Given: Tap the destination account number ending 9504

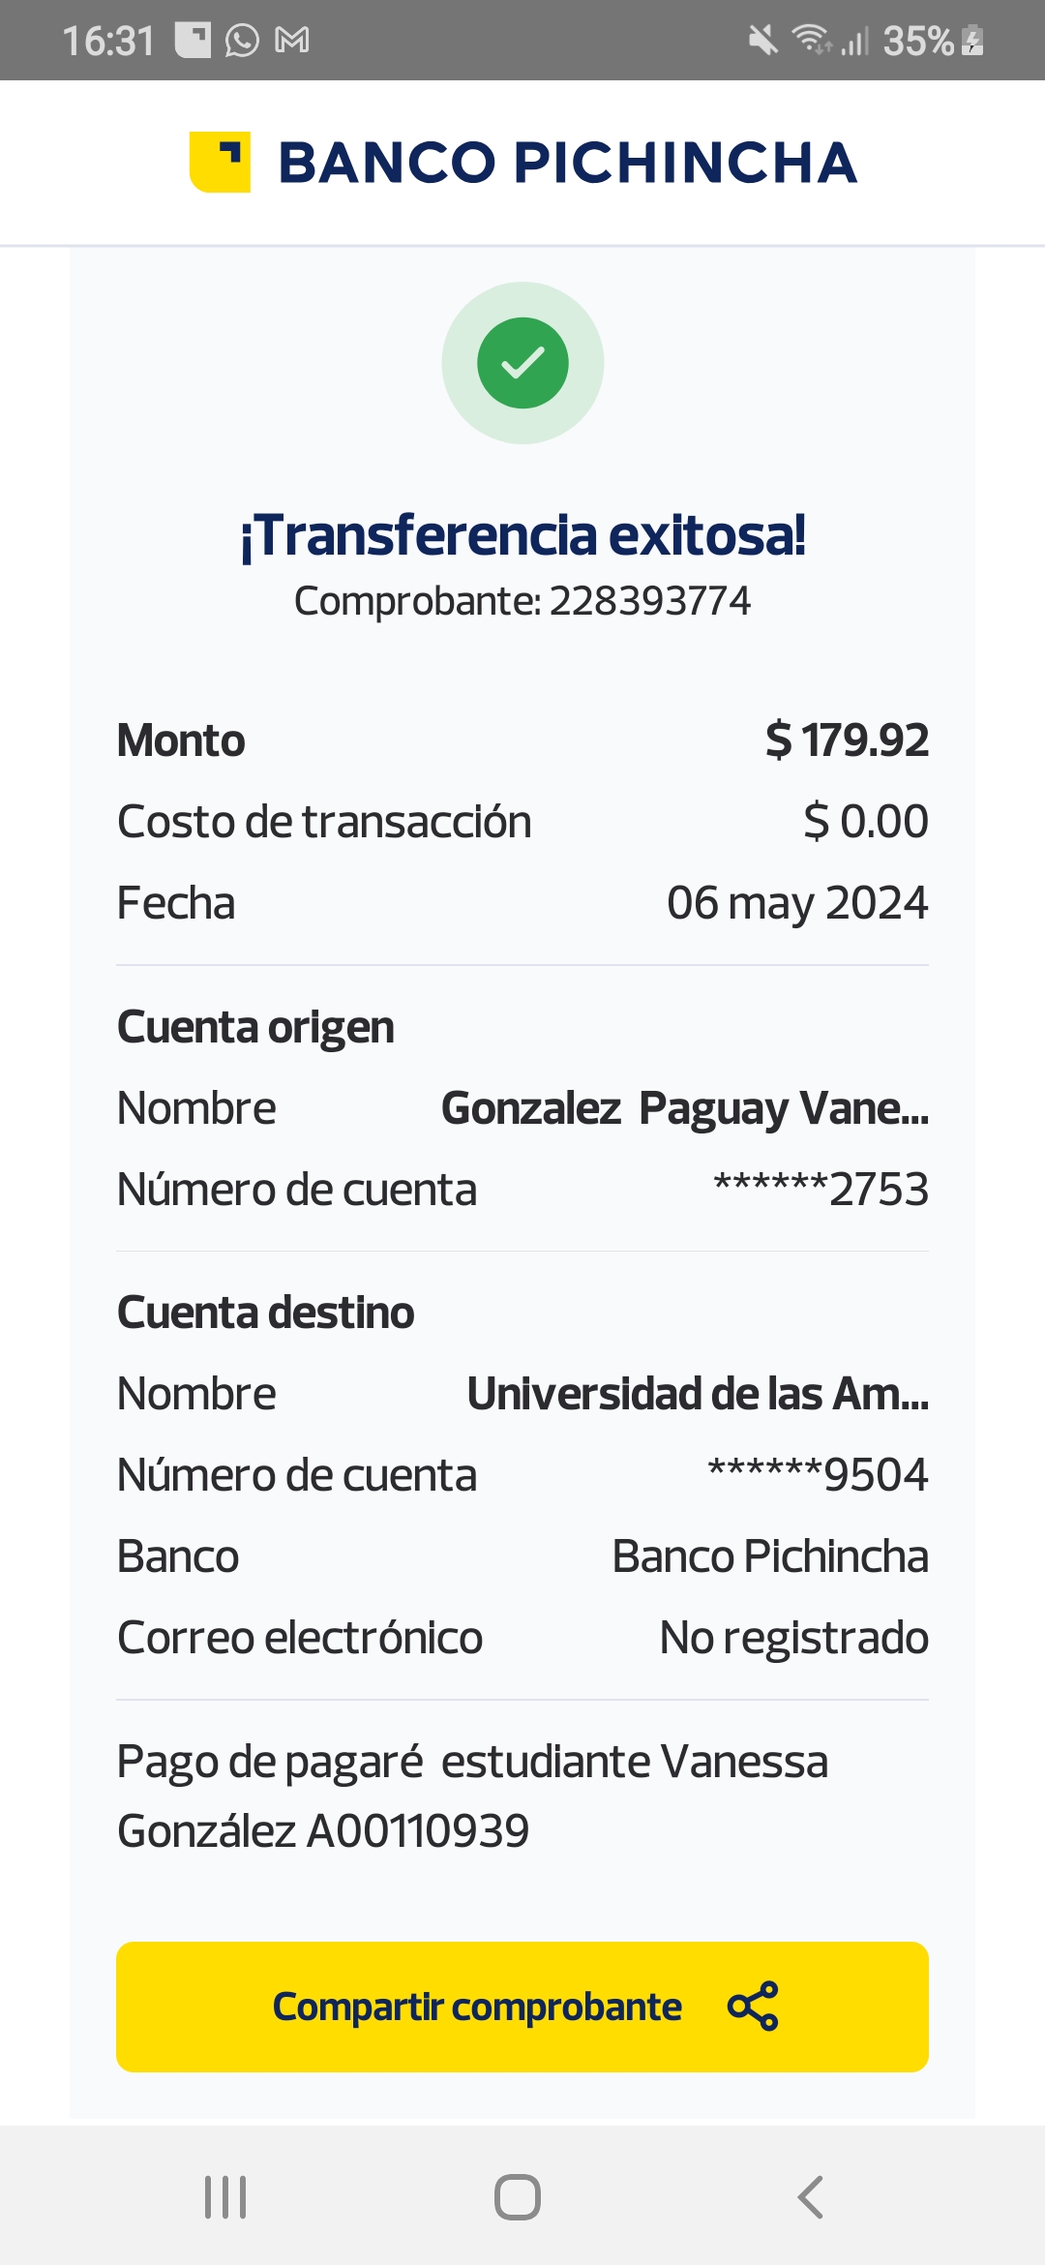Looking at the screenshot, I should click(818, 1475).
